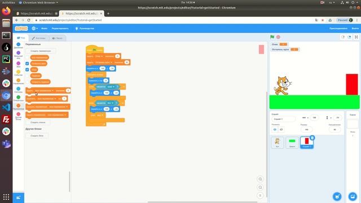Select the Внешний вид blocks category
Image resolution: width=361 pixels, height=203 pixels.
click(x=19, y=55)
